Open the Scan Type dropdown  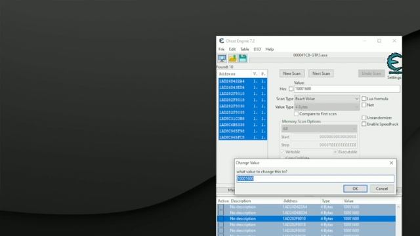327,99
